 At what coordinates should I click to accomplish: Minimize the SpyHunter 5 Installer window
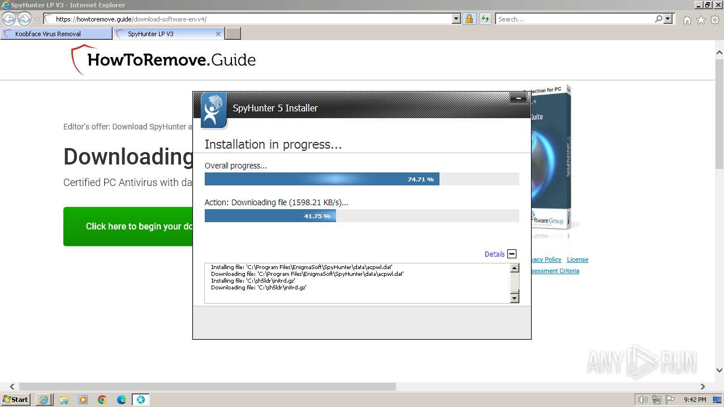(518, 98)
